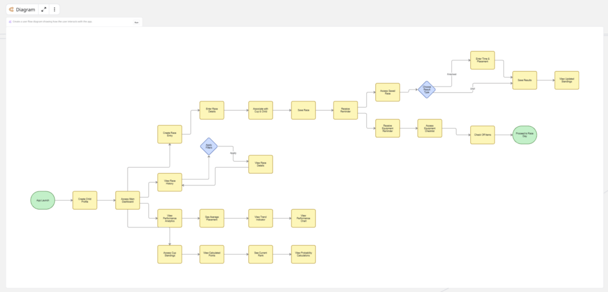
Task: Select the Apply Filters diamond node
Action: [x=208, y=146]
